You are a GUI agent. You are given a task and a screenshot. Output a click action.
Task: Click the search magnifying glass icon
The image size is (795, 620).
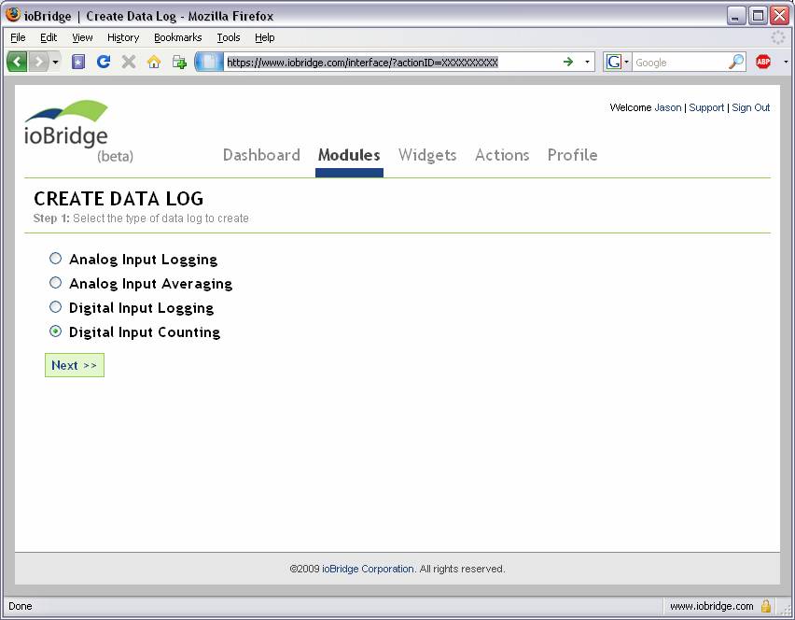tap(736, 62)
